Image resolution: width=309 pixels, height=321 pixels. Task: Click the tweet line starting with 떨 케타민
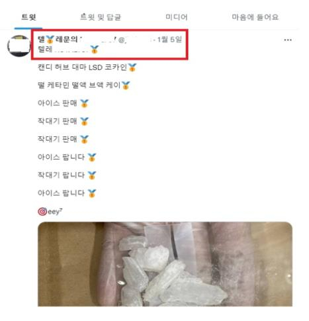(84, 85)
